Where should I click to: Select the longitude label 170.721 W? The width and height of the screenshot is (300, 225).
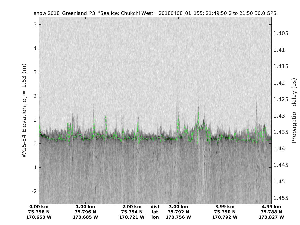132,217
